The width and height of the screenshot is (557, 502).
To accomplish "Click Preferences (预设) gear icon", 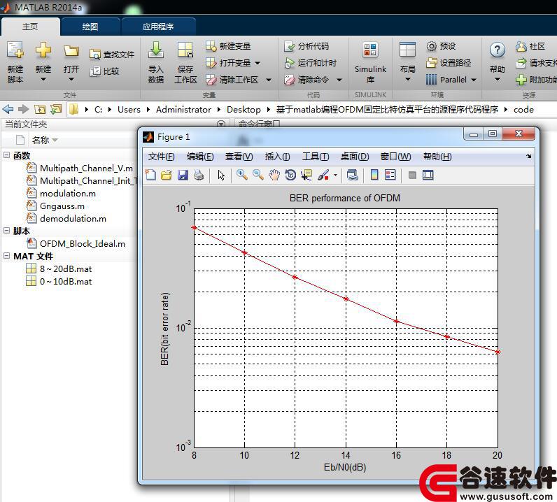I will pyautogui.click(x=431, y=46).
